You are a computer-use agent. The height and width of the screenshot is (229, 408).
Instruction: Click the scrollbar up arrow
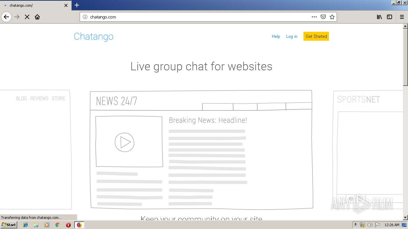tap(405, 26)
